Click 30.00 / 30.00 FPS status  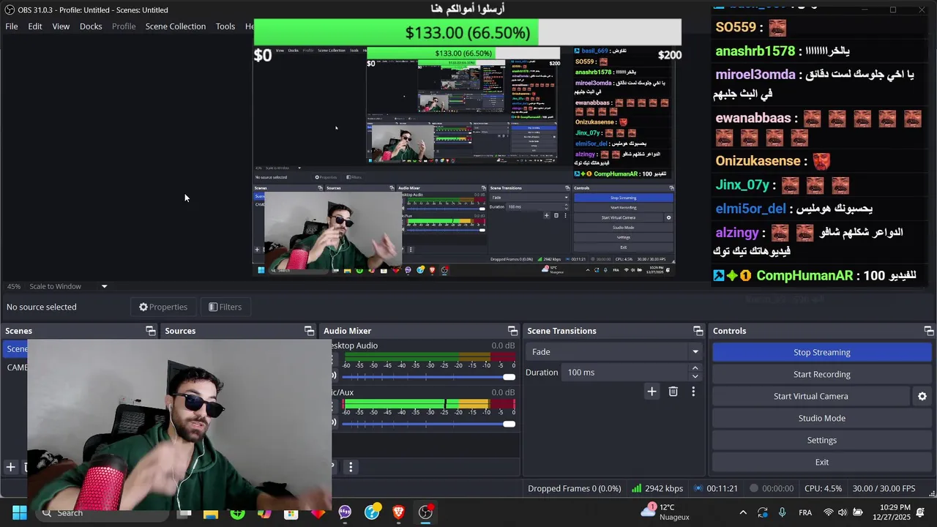coord(884,488)
